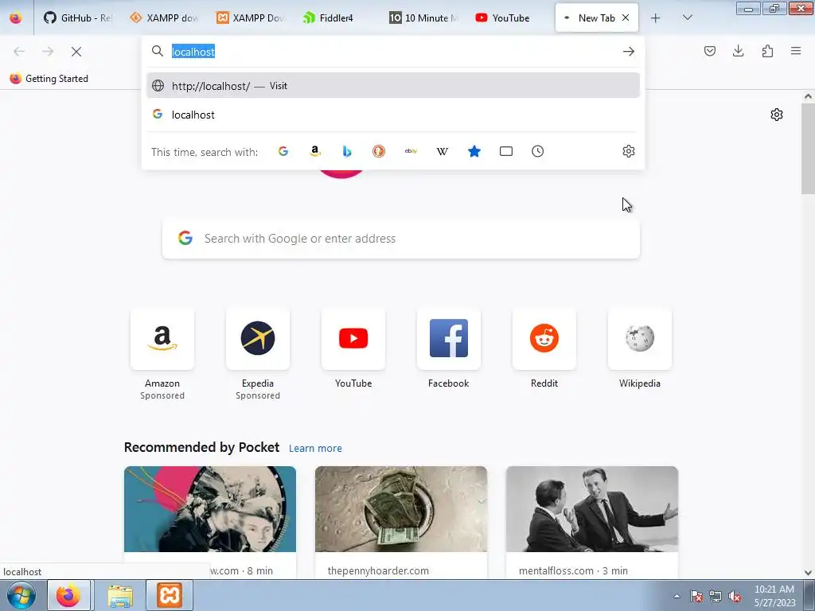Search this time with Amazon
Viewport: 815px width, 611px height.
[x=315, y=151]
